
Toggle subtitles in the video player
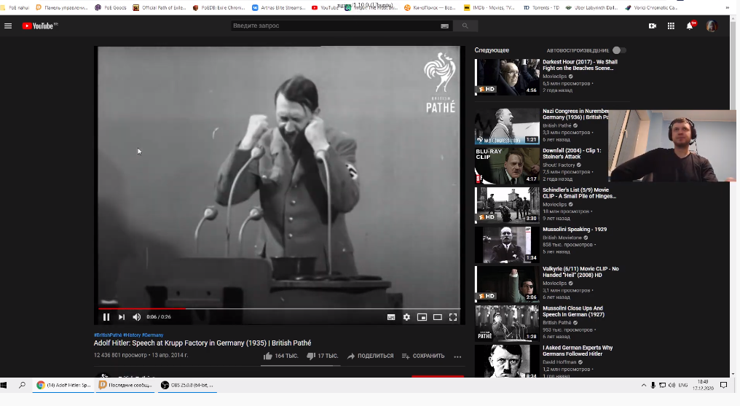coord(391,317)
